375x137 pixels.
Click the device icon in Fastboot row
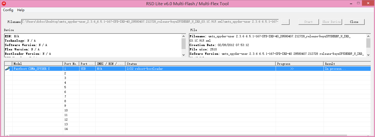[x=8, y=69]
